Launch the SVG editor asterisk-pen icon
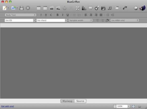 pyautogui.click(x=97, y=8)
